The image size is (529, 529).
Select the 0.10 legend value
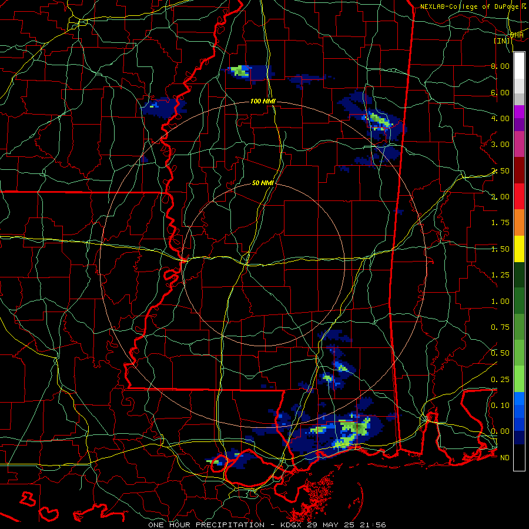pos(500,406)
